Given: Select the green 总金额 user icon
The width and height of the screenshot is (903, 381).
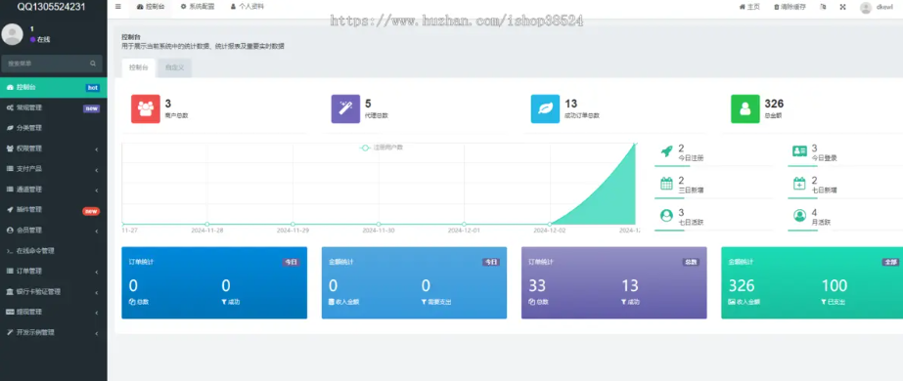Looking at the screenshot, I should click(x=745, y=108).
